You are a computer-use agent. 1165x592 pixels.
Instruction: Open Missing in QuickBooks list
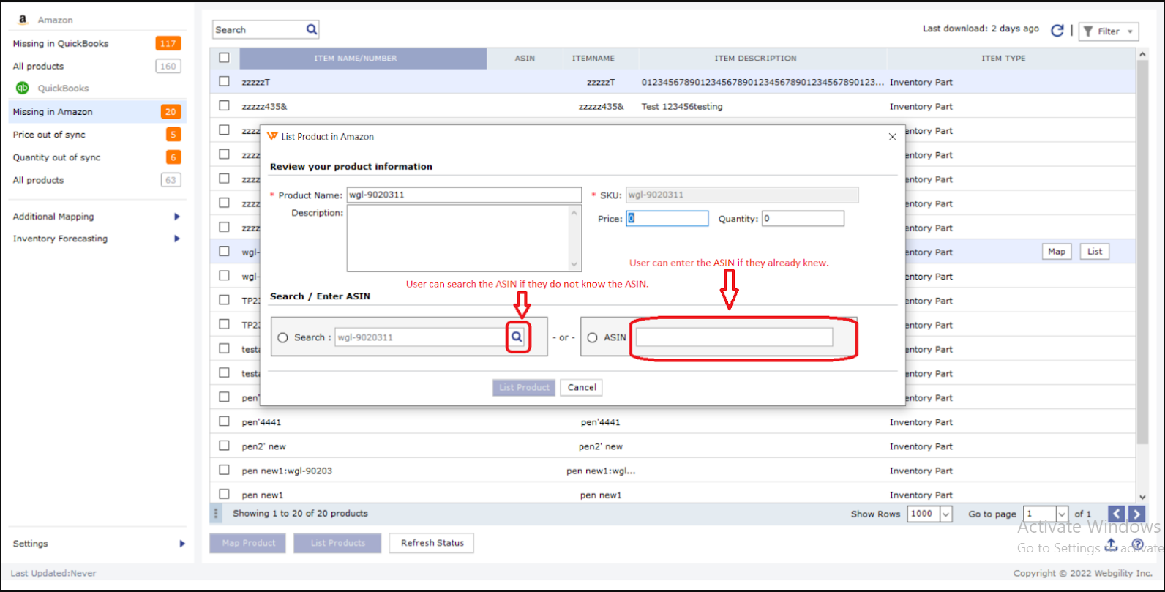[61, 43]
